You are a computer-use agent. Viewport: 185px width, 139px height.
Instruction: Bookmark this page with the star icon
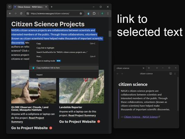(81, 14)
